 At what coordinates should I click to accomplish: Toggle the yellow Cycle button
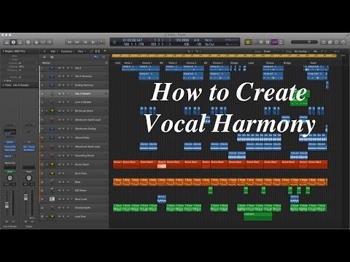[248, 42]
